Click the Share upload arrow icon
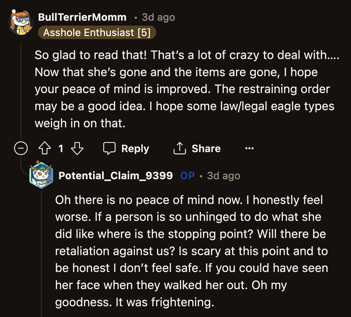Image resolution: width=351 pixels, height=317 pixels. click(180, 148)
